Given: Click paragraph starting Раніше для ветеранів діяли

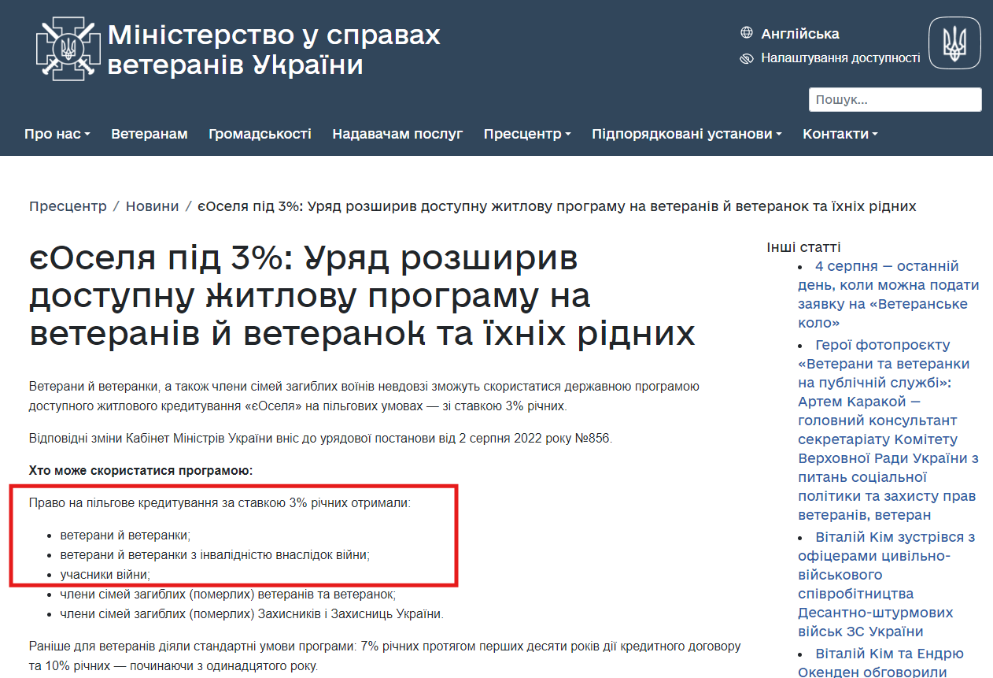Looking at the screenshot, I should pyautogui.click(x=386, y=656).
